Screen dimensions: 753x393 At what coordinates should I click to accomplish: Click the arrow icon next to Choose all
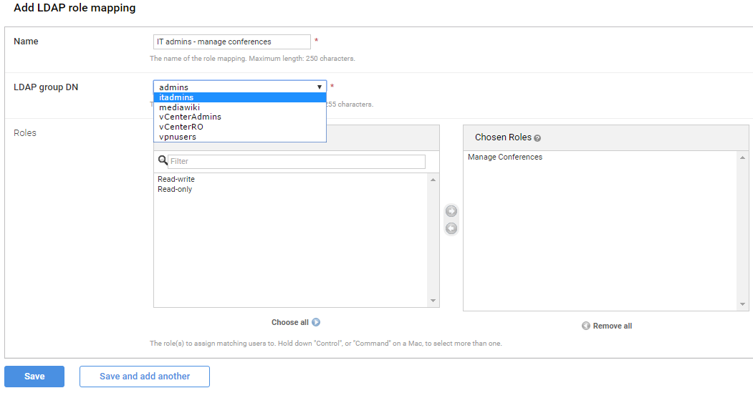[316, 323]
